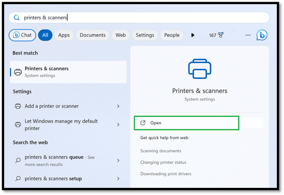
Task: Click the search magnifier icon in search box
Action: [x=17, y=18]
